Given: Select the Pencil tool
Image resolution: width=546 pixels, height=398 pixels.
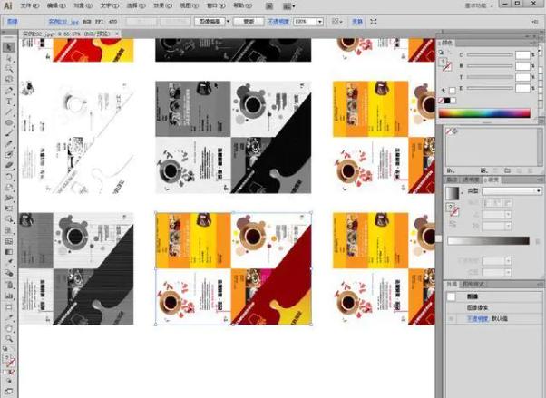Looking at the screenshot, I should (x=9, y=144).
